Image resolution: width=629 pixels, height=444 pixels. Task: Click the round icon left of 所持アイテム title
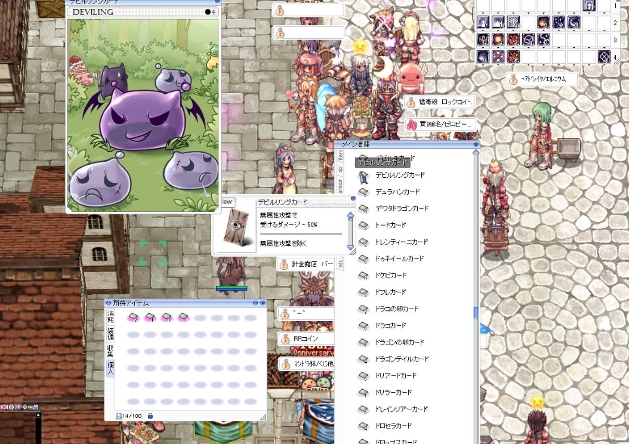(108, 303)
